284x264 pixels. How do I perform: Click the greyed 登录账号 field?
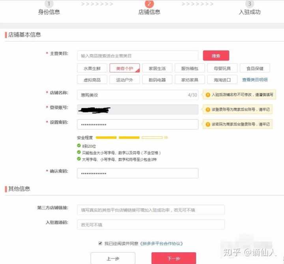coord(138,109)
